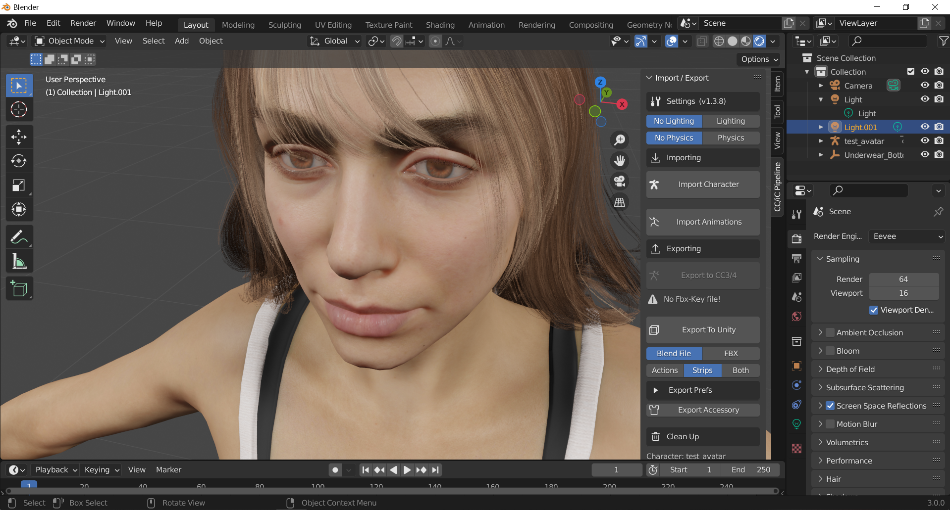Switch to rendered viewport shading

pyautogui.click(x=759, y=41)
